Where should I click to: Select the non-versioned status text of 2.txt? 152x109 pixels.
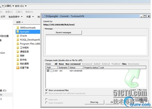click(x=76, y=71)
